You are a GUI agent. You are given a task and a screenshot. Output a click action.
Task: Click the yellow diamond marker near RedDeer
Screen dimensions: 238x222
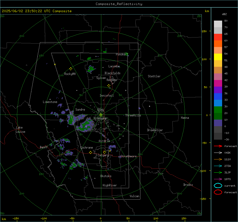109,86
